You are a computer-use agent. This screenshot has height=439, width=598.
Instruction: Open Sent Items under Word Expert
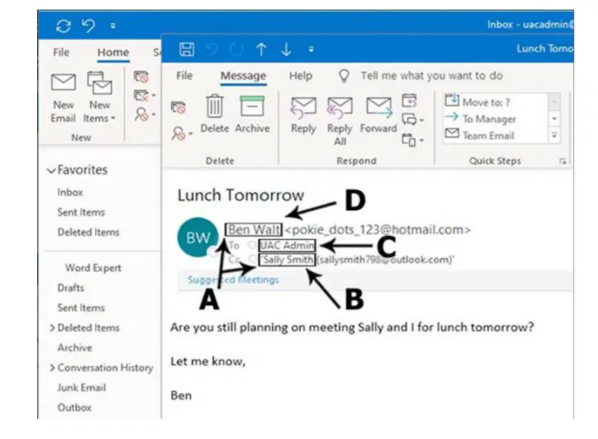click(81, 308)
